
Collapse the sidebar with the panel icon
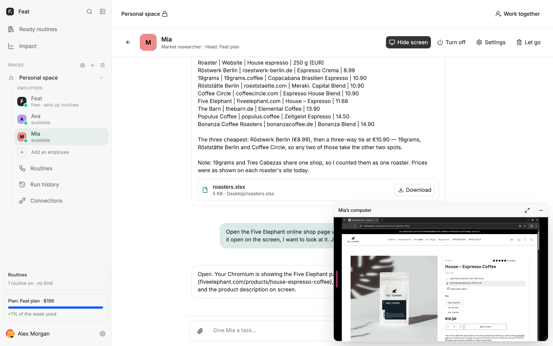(103, 12)
